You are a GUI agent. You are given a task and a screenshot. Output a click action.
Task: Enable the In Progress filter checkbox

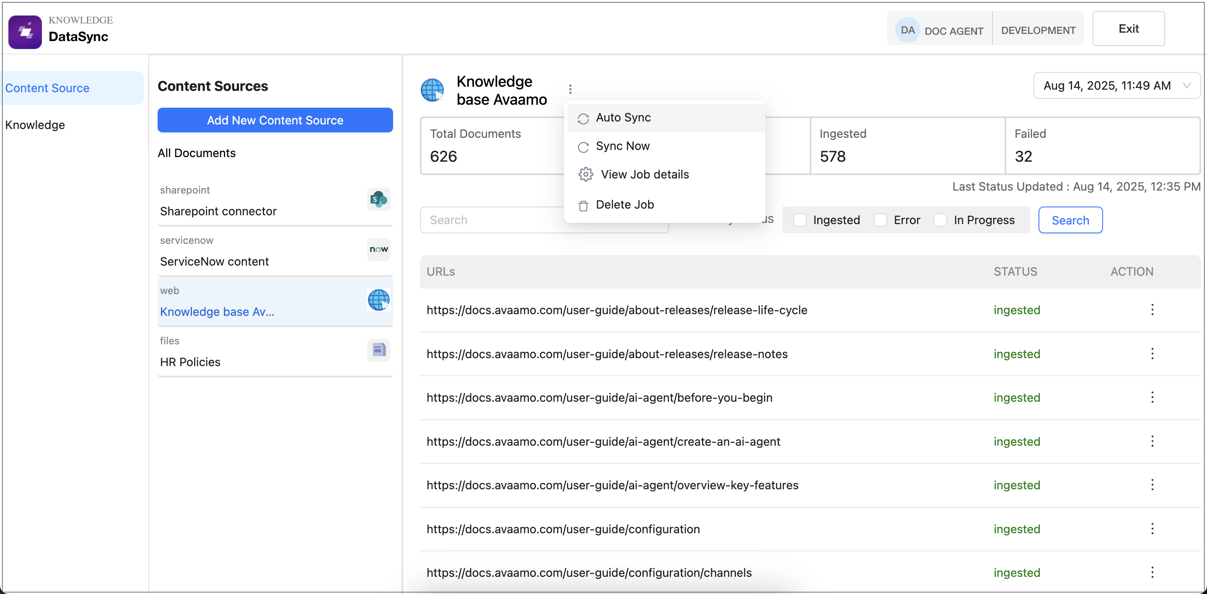pos(940,220)
